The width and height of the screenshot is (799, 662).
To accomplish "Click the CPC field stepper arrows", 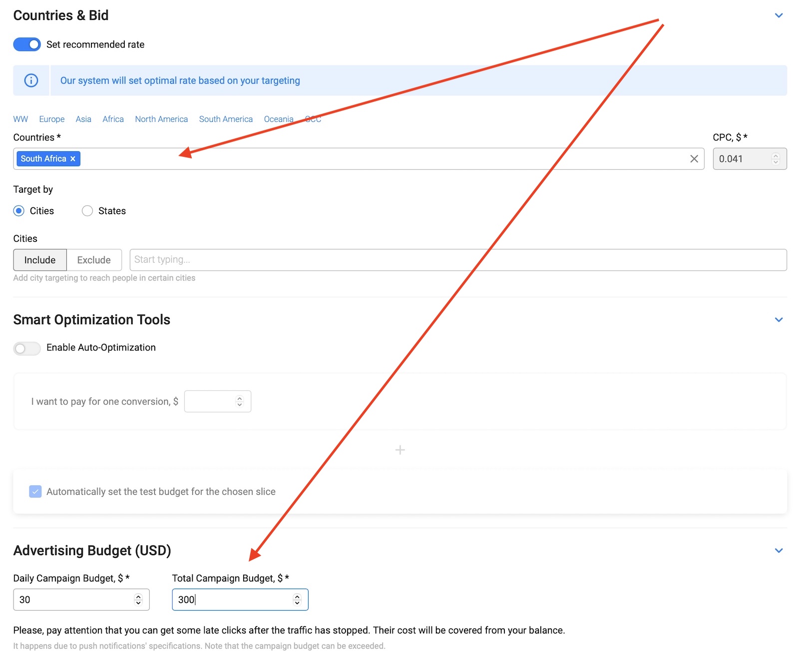I will [x=775, y=159].
